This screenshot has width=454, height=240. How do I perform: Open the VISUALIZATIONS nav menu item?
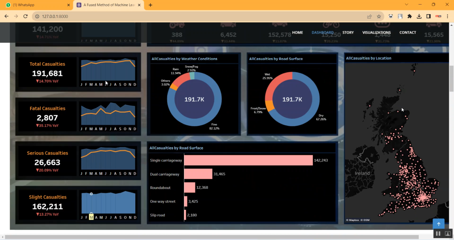(376, 32)
